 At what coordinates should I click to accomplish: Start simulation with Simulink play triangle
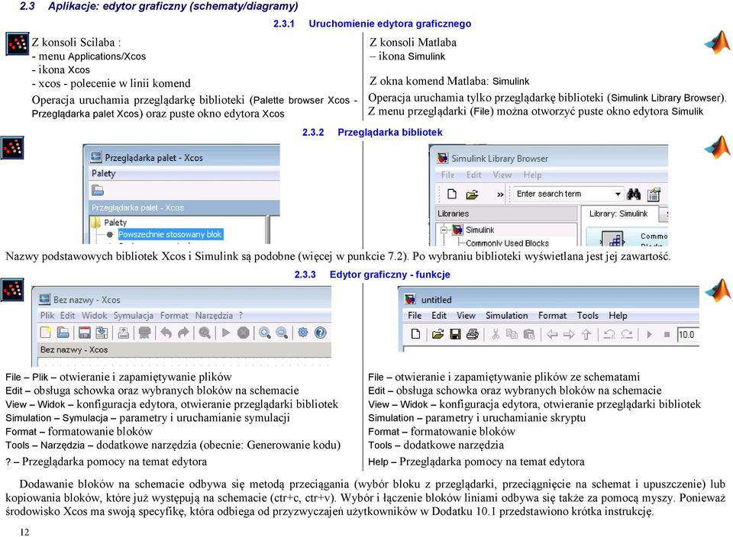tap(649, 334)
